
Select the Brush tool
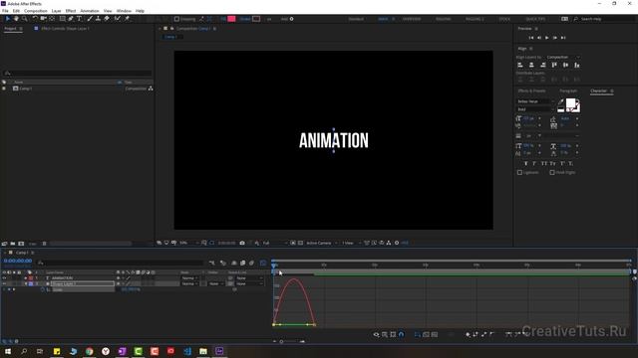click(90, 19)
